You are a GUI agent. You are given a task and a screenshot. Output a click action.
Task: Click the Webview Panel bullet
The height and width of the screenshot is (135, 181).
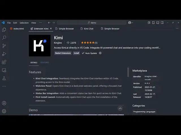[79, 88]
